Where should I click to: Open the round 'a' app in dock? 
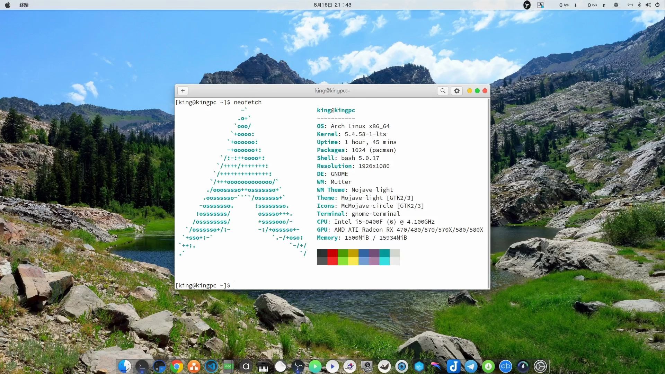(246, 366)
